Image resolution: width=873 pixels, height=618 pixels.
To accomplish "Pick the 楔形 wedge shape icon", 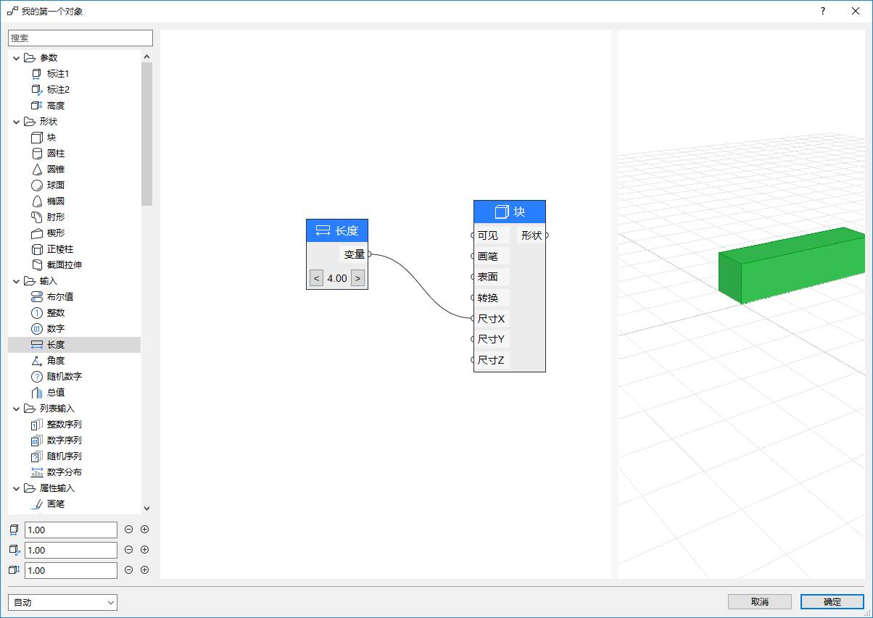I will point(37,233).
